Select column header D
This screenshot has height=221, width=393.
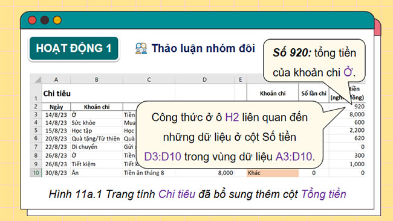(205, 79)
